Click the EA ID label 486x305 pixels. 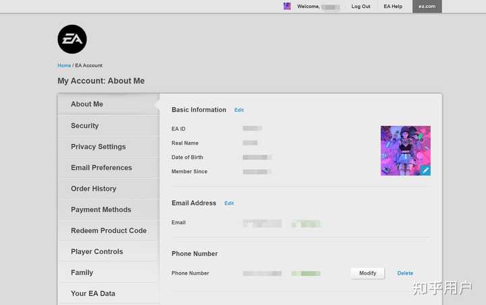click(178, 129)
